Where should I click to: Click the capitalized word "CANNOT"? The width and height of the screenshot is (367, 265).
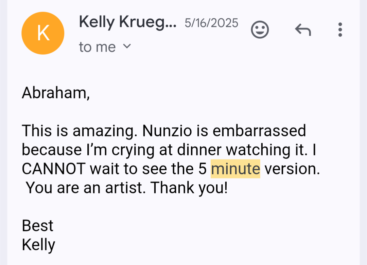(x=54, y=169)
